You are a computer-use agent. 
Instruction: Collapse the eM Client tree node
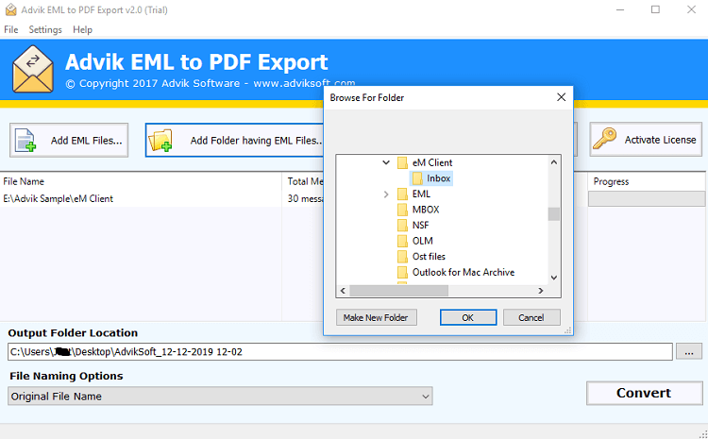386,162
